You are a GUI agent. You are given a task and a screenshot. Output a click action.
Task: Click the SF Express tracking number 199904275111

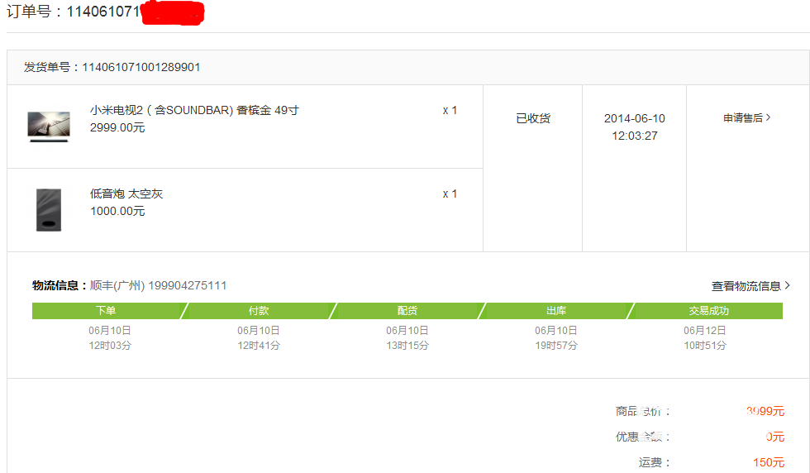coord(187,286)
